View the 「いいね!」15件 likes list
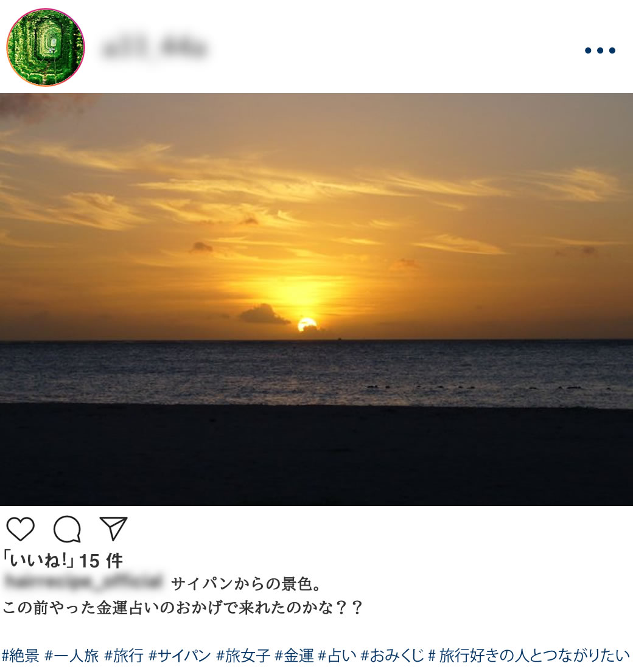Viewport: 633px width, 669px height. 62,560
